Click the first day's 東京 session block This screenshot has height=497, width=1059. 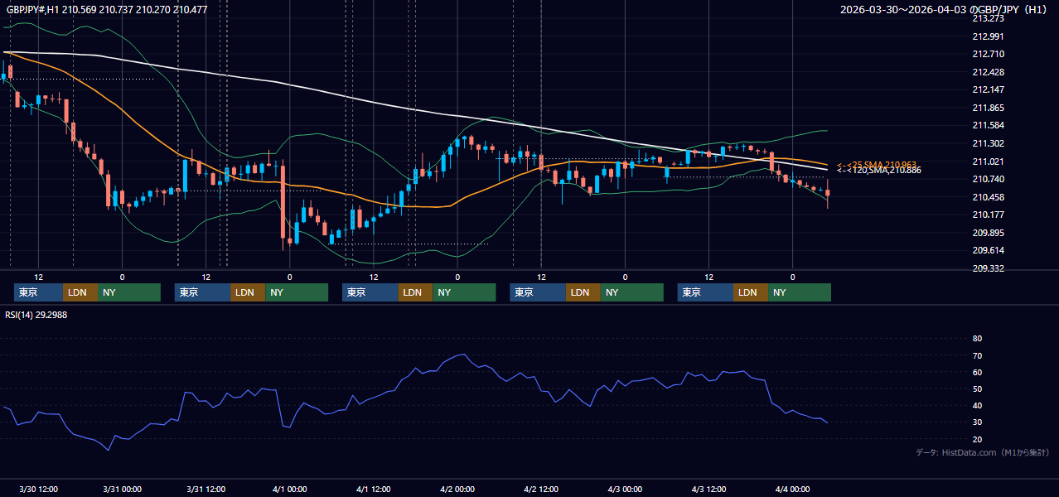(x=39, y=292)
